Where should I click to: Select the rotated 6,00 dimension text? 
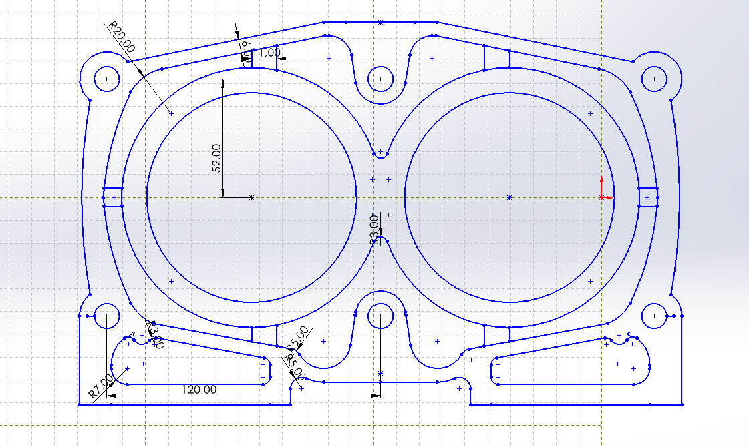[247, 51]
